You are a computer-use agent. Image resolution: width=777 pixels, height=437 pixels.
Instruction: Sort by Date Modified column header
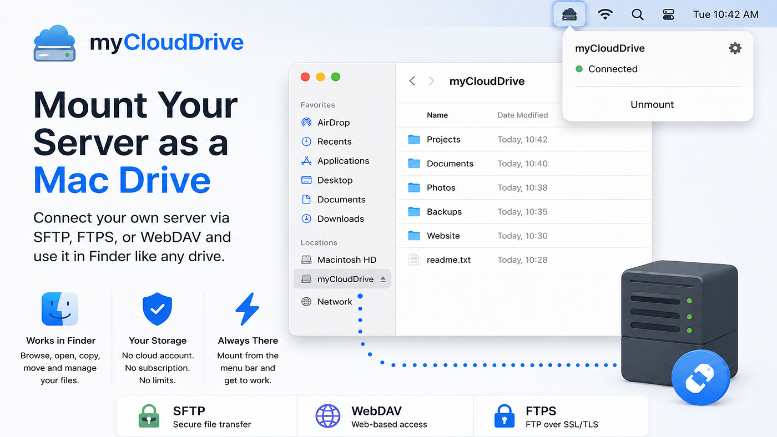coord(523,115)
